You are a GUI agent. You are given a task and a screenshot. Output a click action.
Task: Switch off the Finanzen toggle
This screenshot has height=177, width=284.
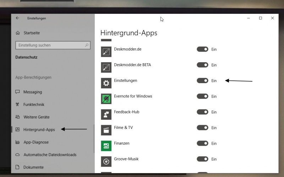(202, 143)
